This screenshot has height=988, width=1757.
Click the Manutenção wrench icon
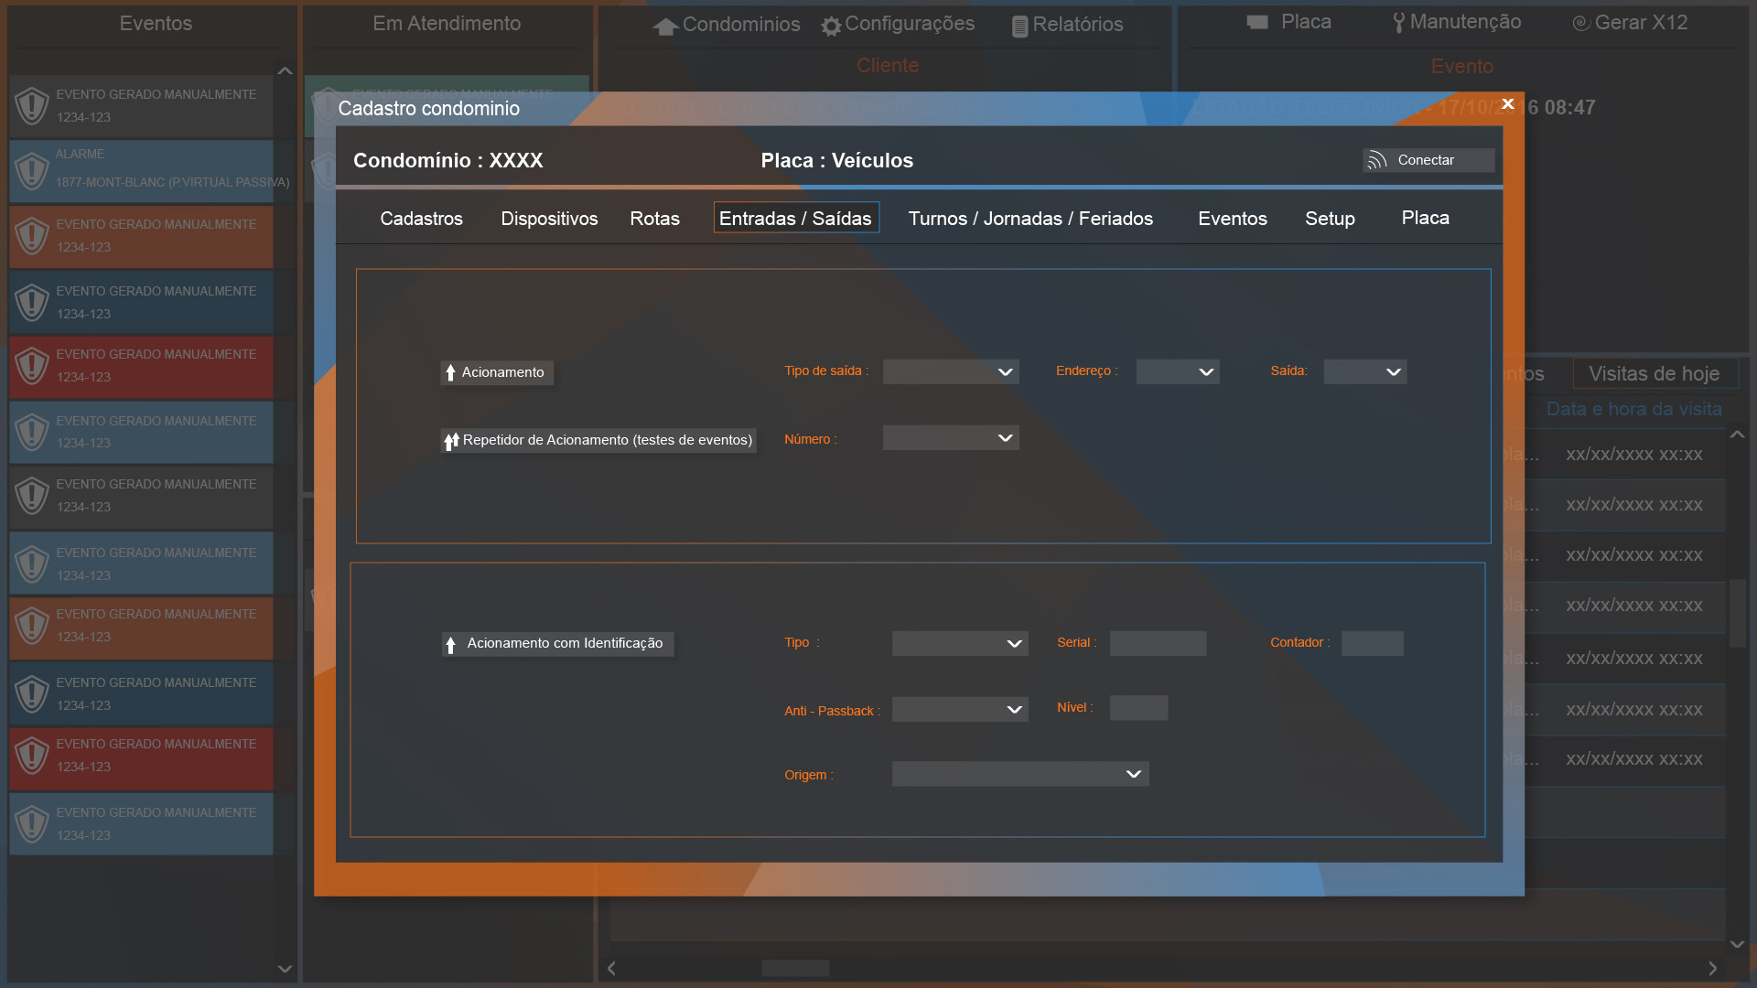click(x=1398, y=23)
